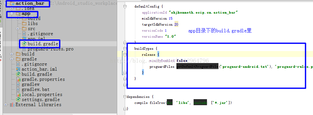Click the targetSdkVersion value 20
Screen dimensions: 313x115
point(176,25)
